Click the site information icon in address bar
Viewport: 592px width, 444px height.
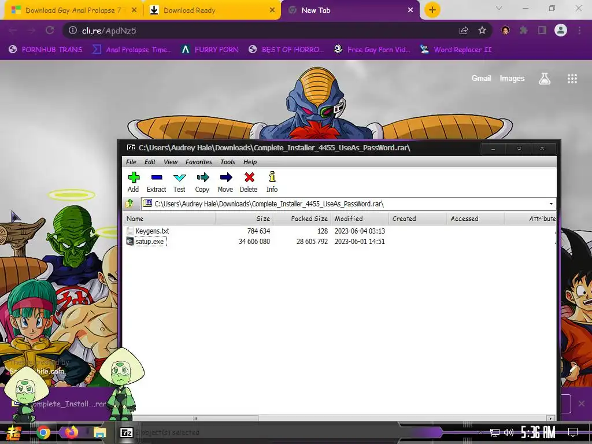click(72, 30)
